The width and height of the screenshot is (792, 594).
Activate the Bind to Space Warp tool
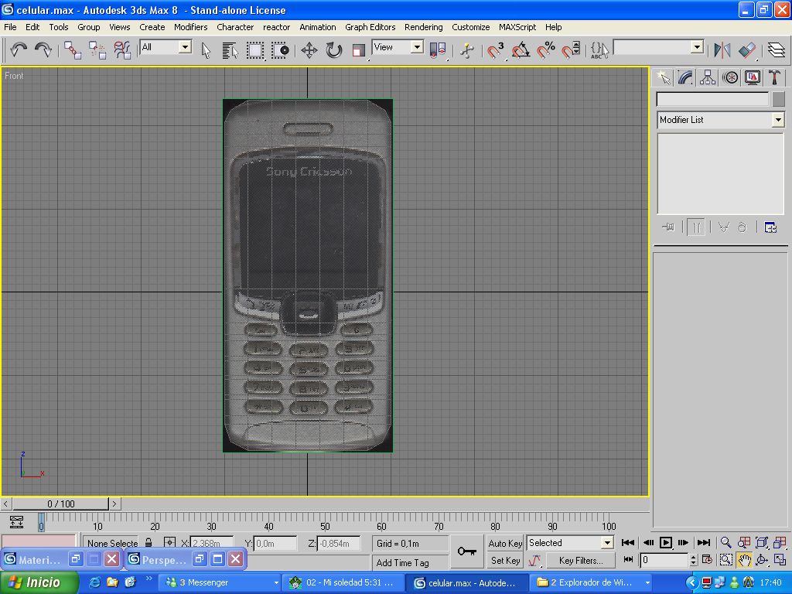point(122,50)
